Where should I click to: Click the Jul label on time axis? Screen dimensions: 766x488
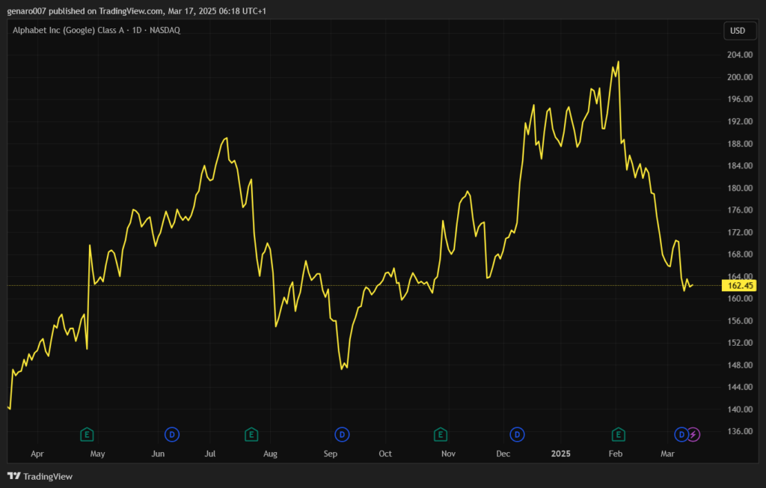210,454
